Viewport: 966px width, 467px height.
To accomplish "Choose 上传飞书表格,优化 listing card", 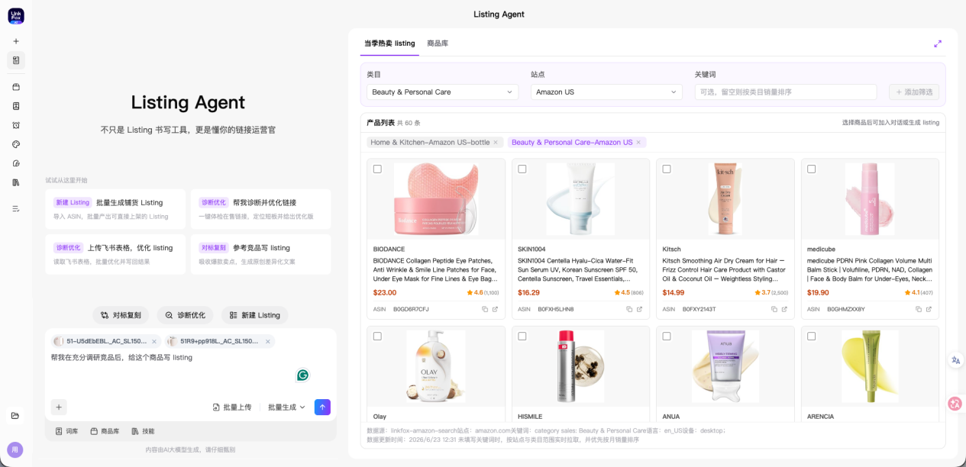I will (115, 254).
